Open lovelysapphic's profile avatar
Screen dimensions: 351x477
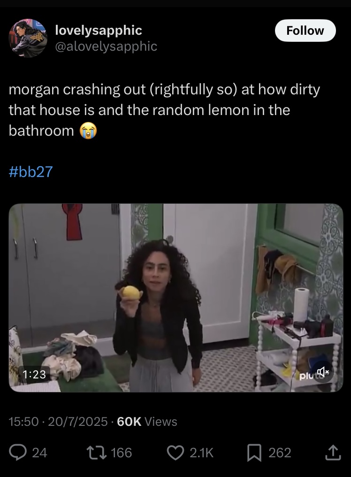tap(28, 38)
